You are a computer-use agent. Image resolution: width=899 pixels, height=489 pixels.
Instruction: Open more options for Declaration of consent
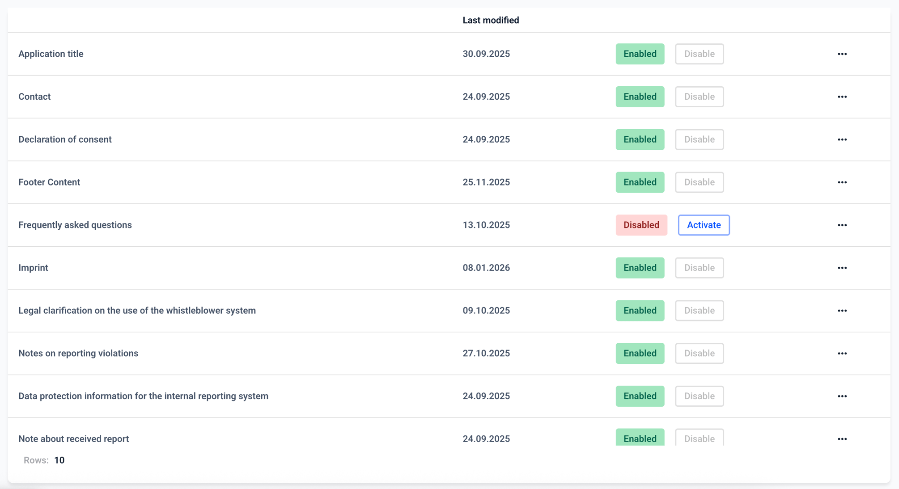click(842, 139)
